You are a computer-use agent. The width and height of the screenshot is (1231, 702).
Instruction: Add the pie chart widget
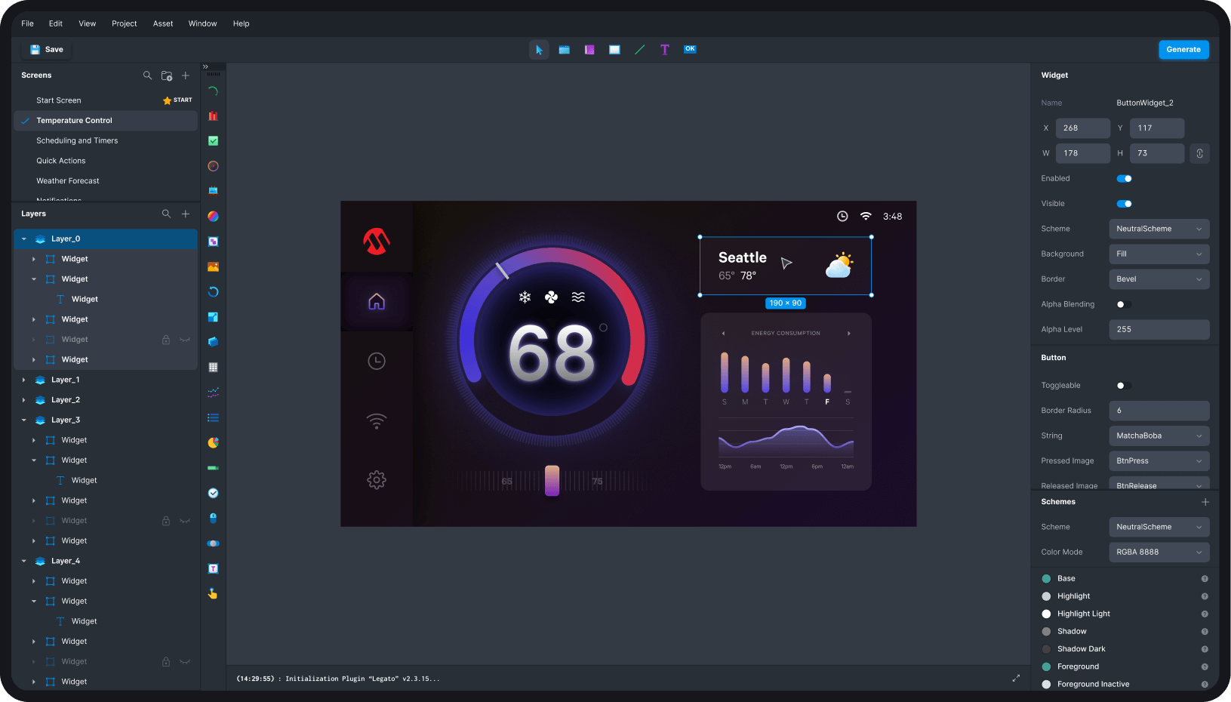tap(214, 443)
